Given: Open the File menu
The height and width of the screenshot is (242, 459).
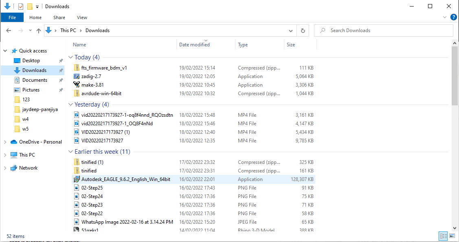Looking at the screenshot, I should 12,17.
